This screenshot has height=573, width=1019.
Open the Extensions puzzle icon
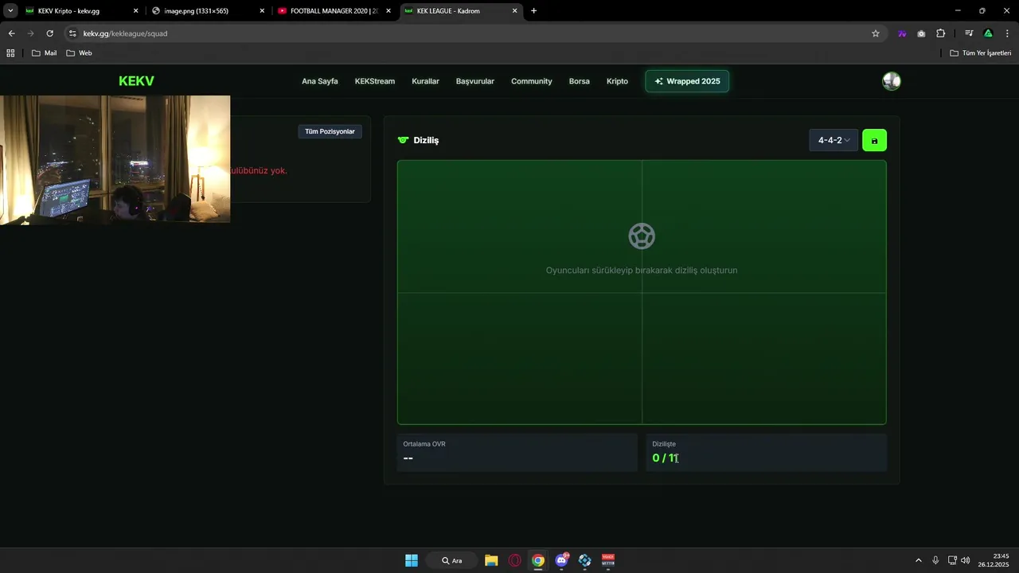coord(941,33)
